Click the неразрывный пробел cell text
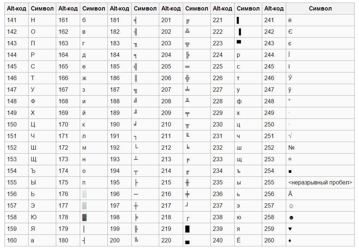 pyautogui.click(x=320, y=183)
